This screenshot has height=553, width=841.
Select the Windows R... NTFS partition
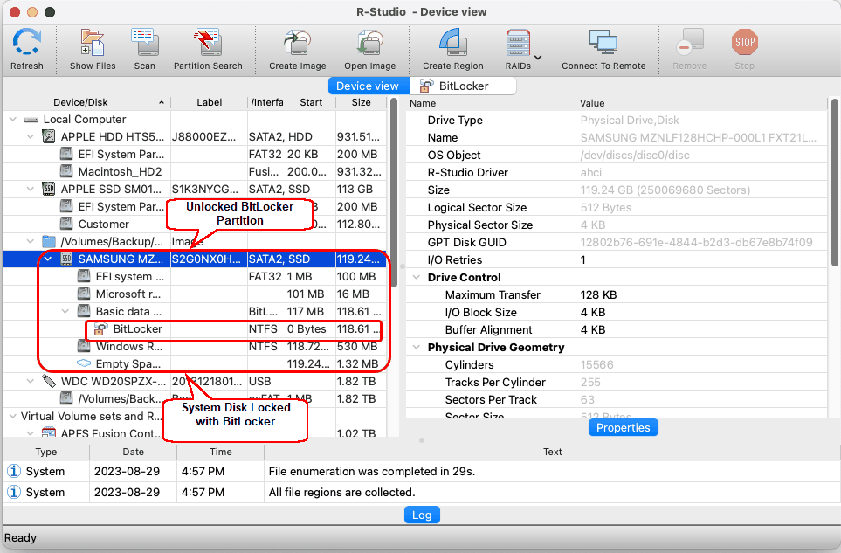195,347
